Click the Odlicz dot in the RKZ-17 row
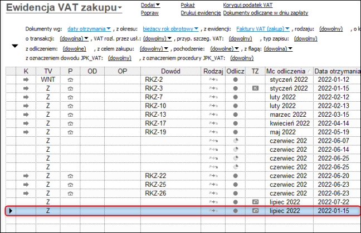 click(x=235, y=123)
